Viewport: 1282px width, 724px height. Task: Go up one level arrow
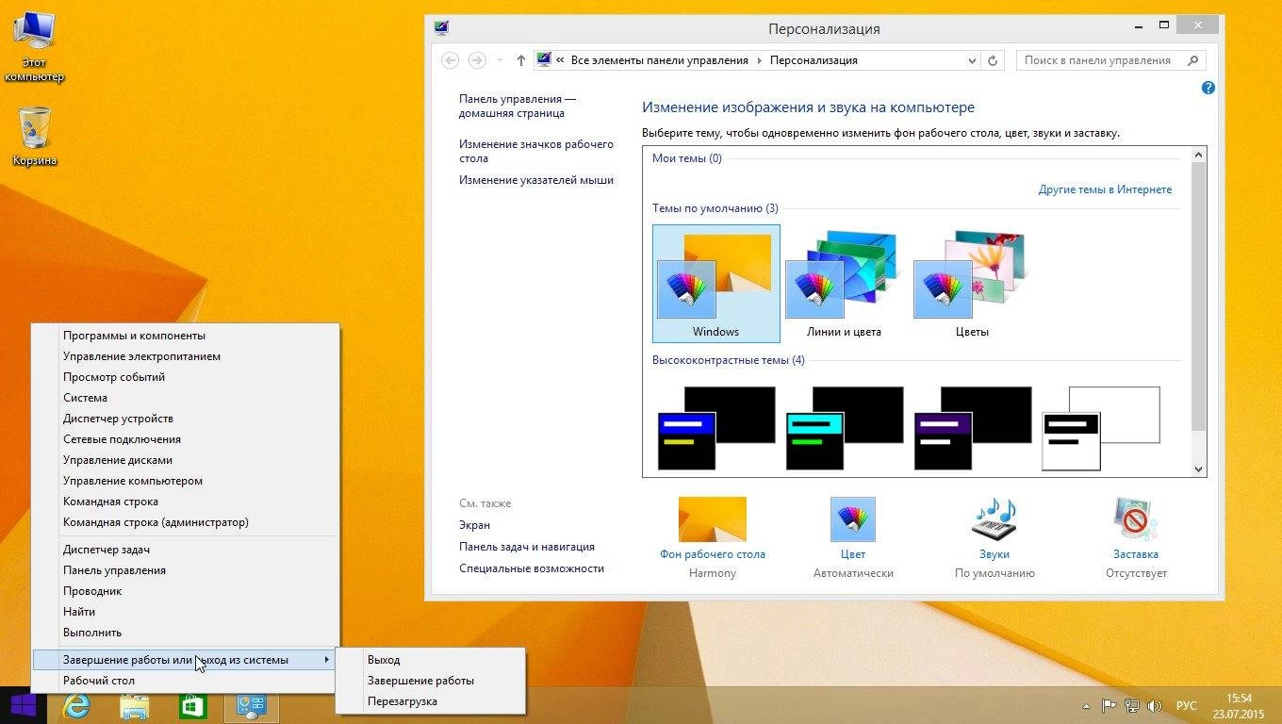pos(521,60)
